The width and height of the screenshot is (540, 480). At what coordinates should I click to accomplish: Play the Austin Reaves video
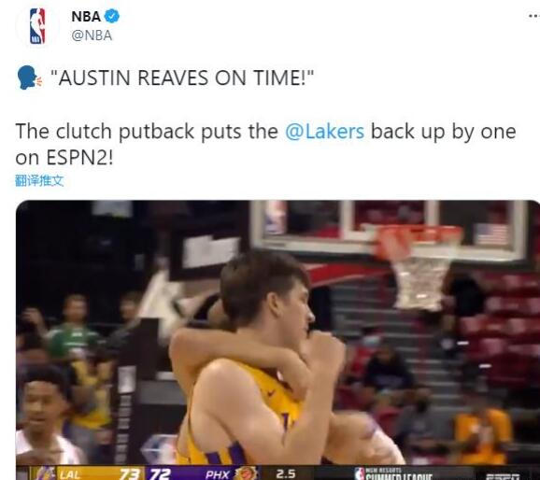click(277, 340)
